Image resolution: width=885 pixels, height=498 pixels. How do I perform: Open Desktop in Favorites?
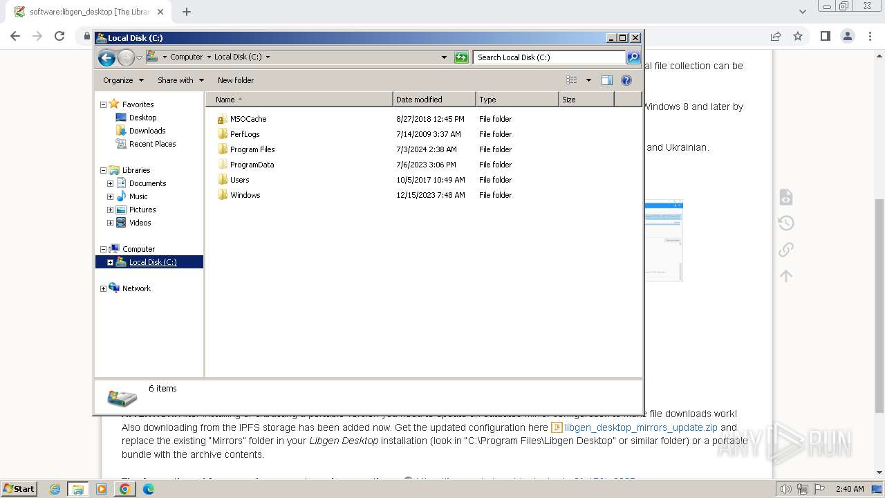pyautogui.click(x=142, y=118)
